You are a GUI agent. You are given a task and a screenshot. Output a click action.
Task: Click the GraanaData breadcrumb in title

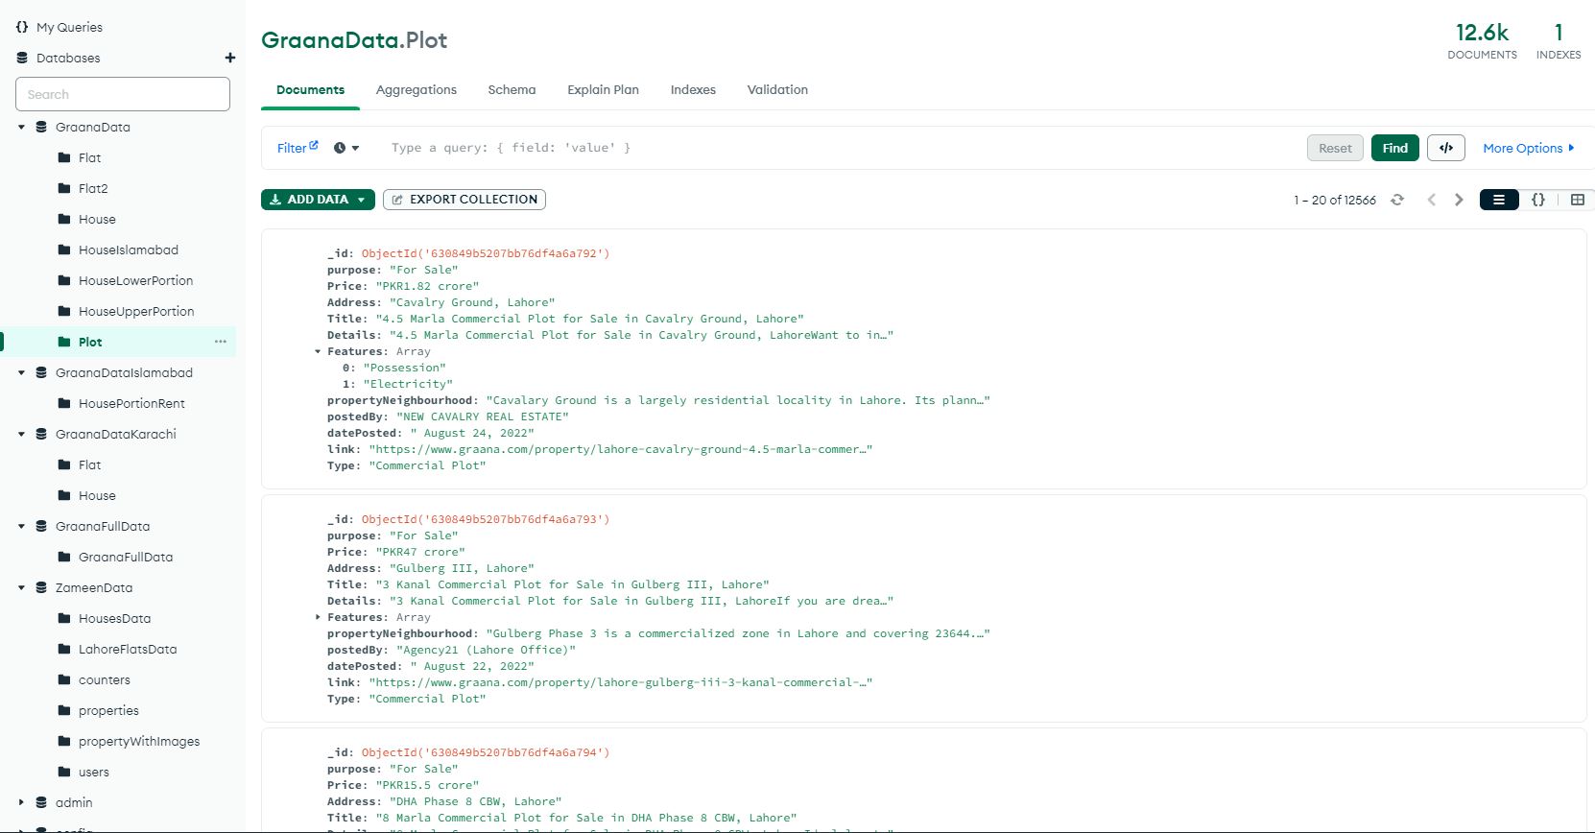(330, 40)
